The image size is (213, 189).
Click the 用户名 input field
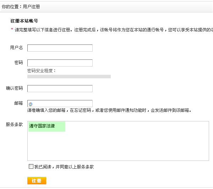coord(60,48)
